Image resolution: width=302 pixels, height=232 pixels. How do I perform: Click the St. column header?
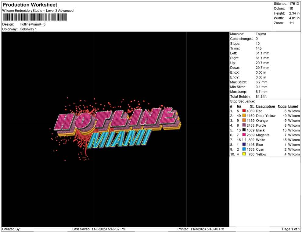252,107
